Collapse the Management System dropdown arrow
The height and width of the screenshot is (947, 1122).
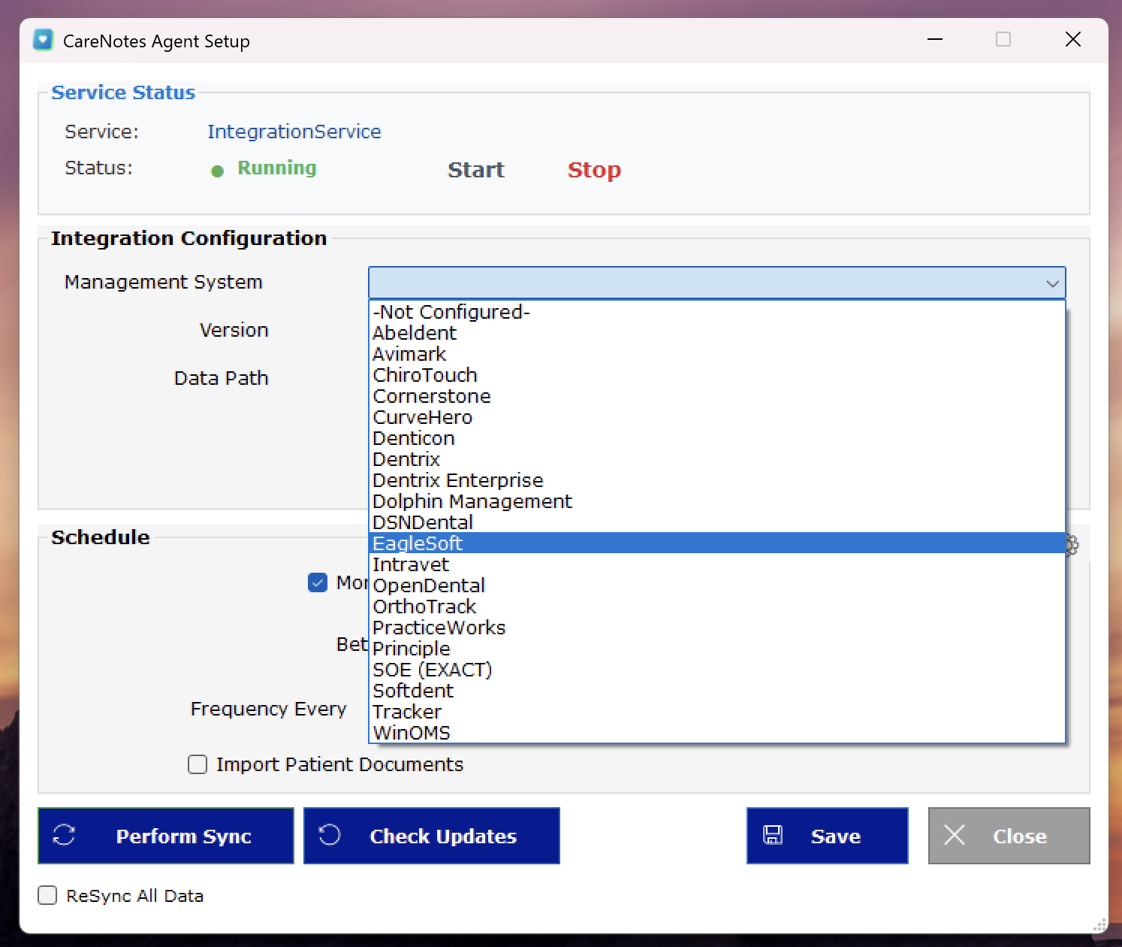(x=1052, y=283)
